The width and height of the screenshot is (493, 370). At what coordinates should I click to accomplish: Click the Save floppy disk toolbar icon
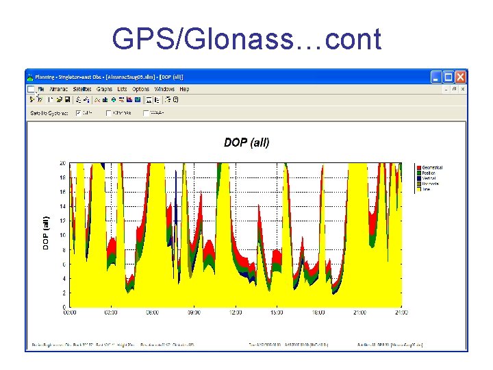pos(67,100)
